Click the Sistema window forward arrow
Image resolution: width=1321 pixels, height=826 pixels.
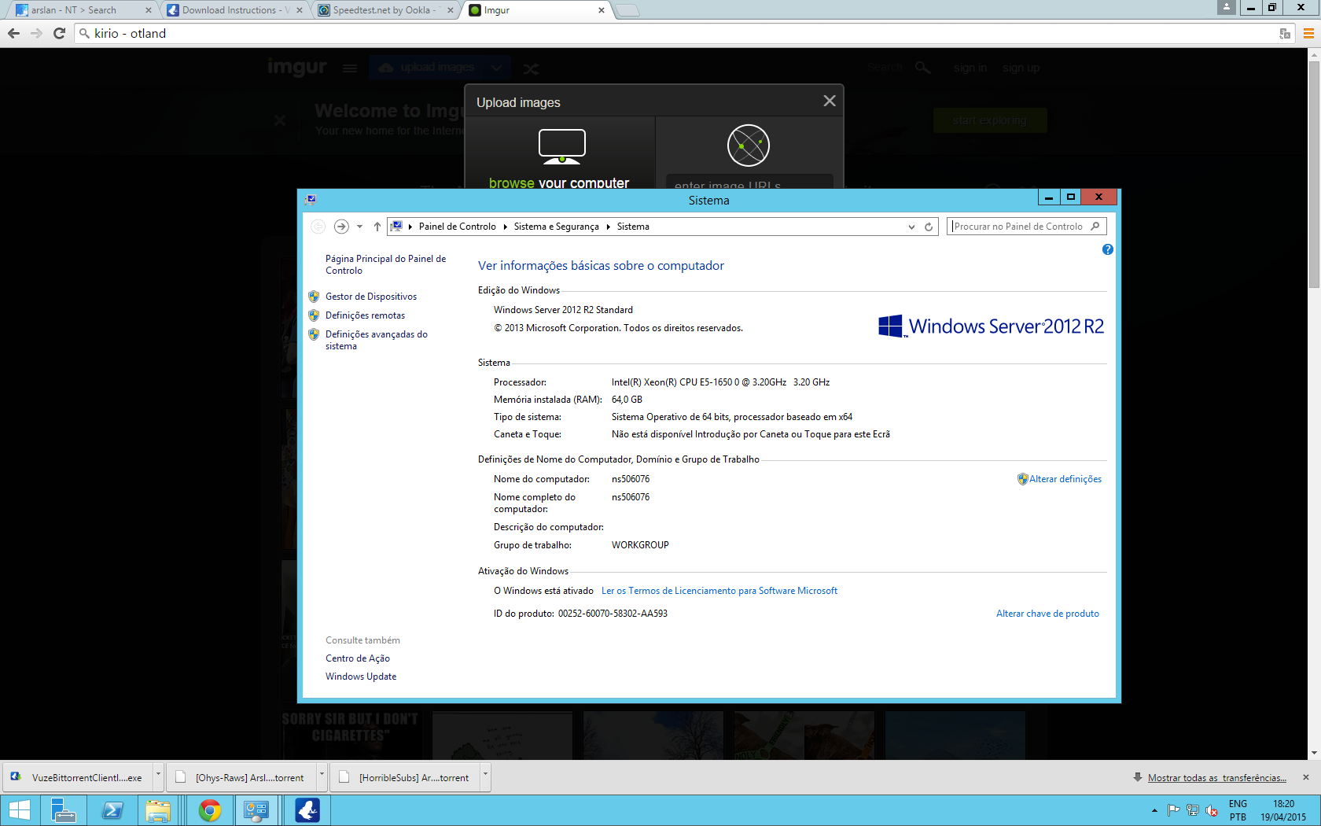tap(341, 227)
